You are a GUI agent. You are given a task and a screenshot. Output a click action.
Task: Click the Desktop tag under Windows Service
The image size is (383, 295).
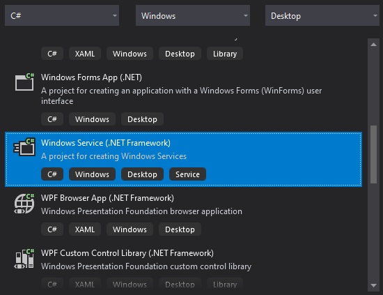tap(142, 174)
